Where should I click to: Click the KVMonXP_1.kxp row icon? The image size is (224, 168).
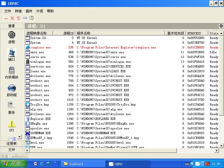pyautogui.click(x=27, y=138)
